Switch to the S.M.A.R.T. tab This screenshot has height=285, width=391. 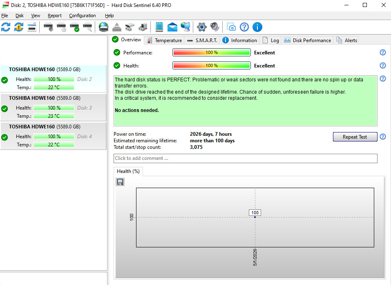tap(202, 40)
